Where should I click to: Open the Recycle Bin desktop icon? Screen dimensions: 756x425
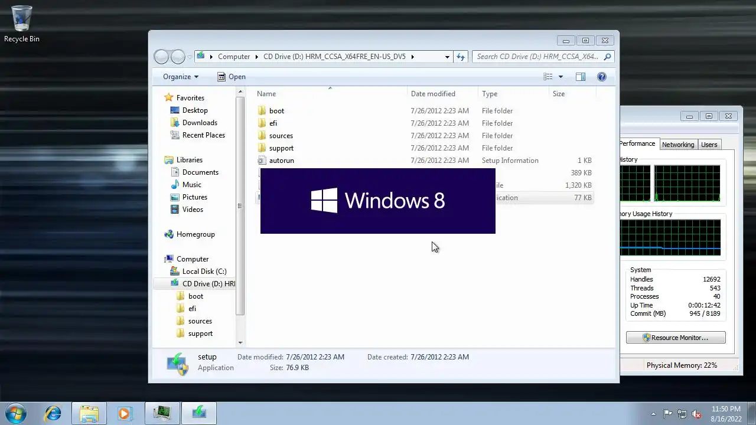coord(22,24)
